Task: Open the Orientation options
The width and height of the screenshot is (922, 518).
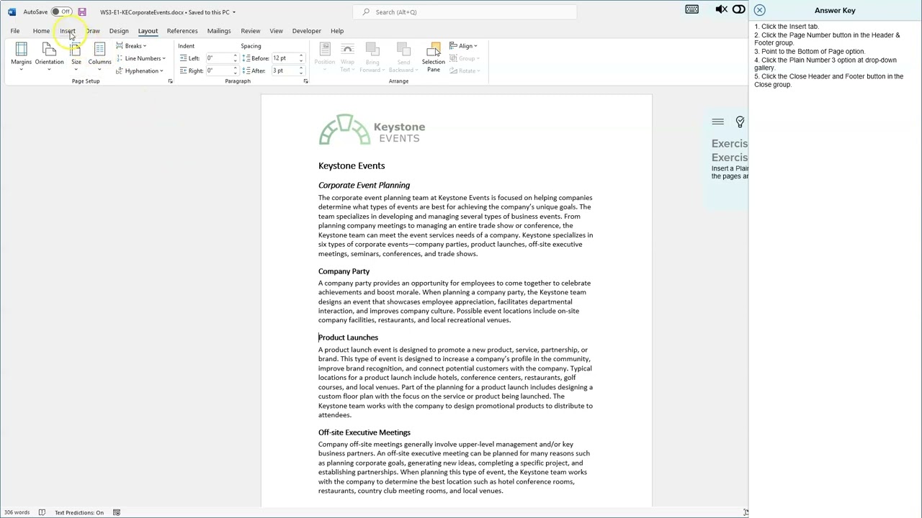Action: click(49, 56)
